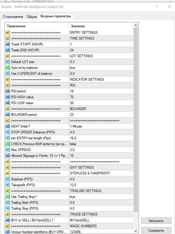Select the Входные параметры tab
This screenshot has height=234, width=175.
pos(56,16)
